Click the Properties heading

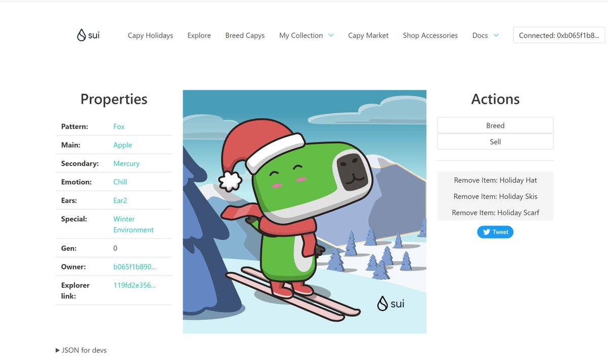tap(114, 99)
